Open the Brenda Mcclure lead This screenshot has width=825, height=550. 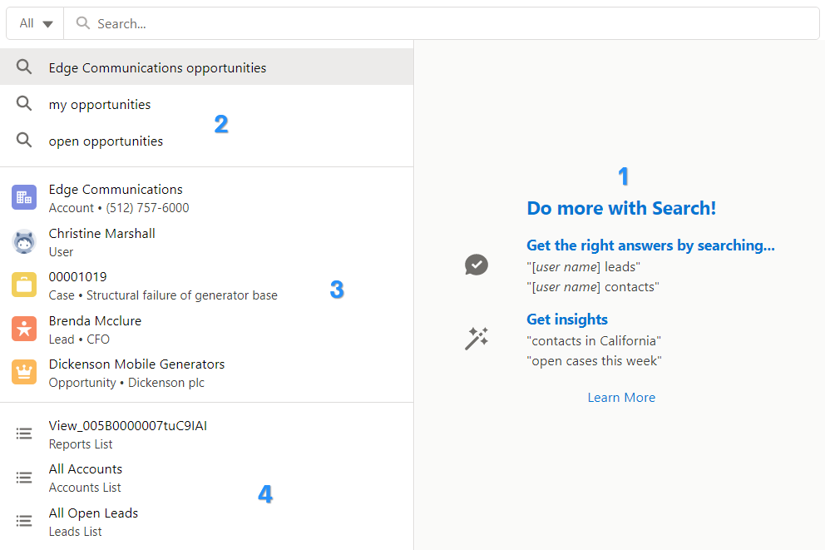pyautogui.click(x=207, y=330)
